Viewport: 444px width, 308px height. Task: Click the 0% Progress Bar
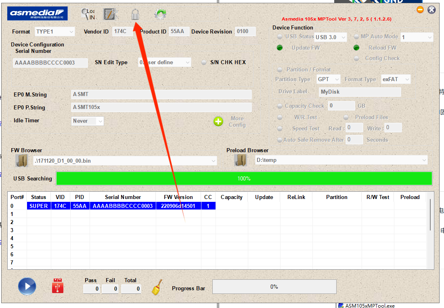click(274, 287)
